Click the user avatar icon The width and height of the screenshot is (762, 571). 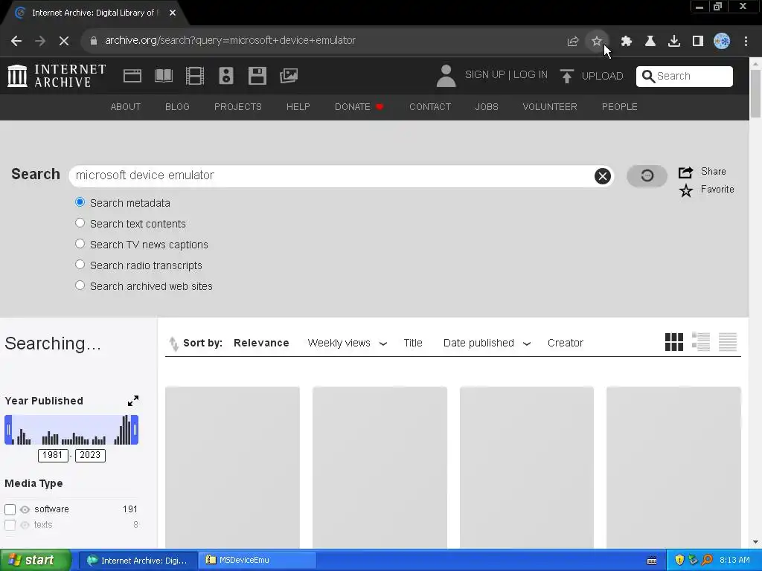click(x=446, y=76)
